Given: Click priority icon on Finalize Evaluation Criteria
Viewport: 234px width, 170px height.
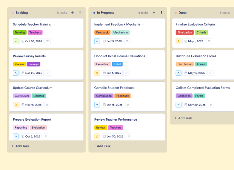Looking at the screenshot, I should tap(179, 41).
